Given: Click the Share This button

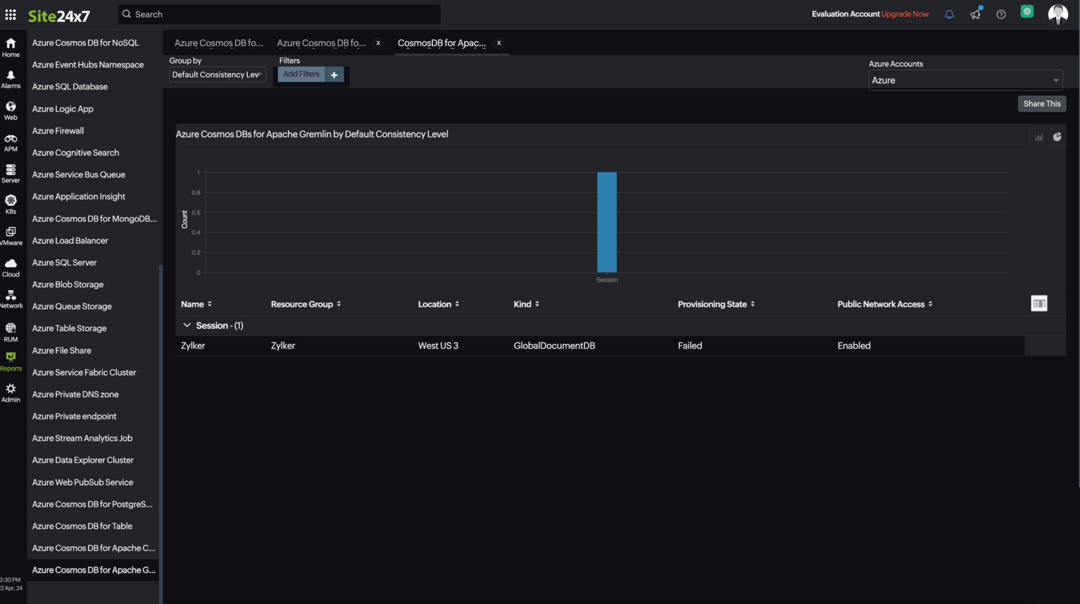Looking at the screenshot, I should tap(1042, 104).
